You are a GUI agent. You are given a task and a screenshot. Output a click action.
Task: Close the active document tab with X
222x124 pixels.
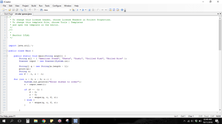220,14
